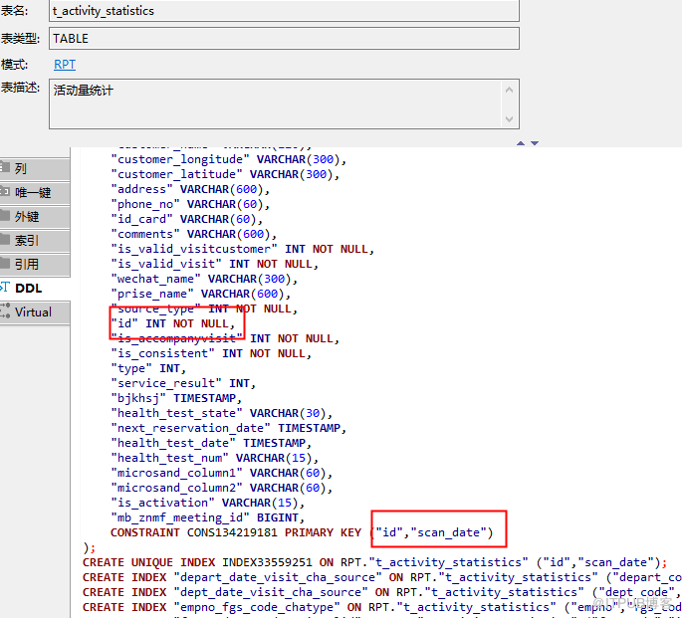
Task: Select the 索引 indexes tab
Action: coord(27,241)
